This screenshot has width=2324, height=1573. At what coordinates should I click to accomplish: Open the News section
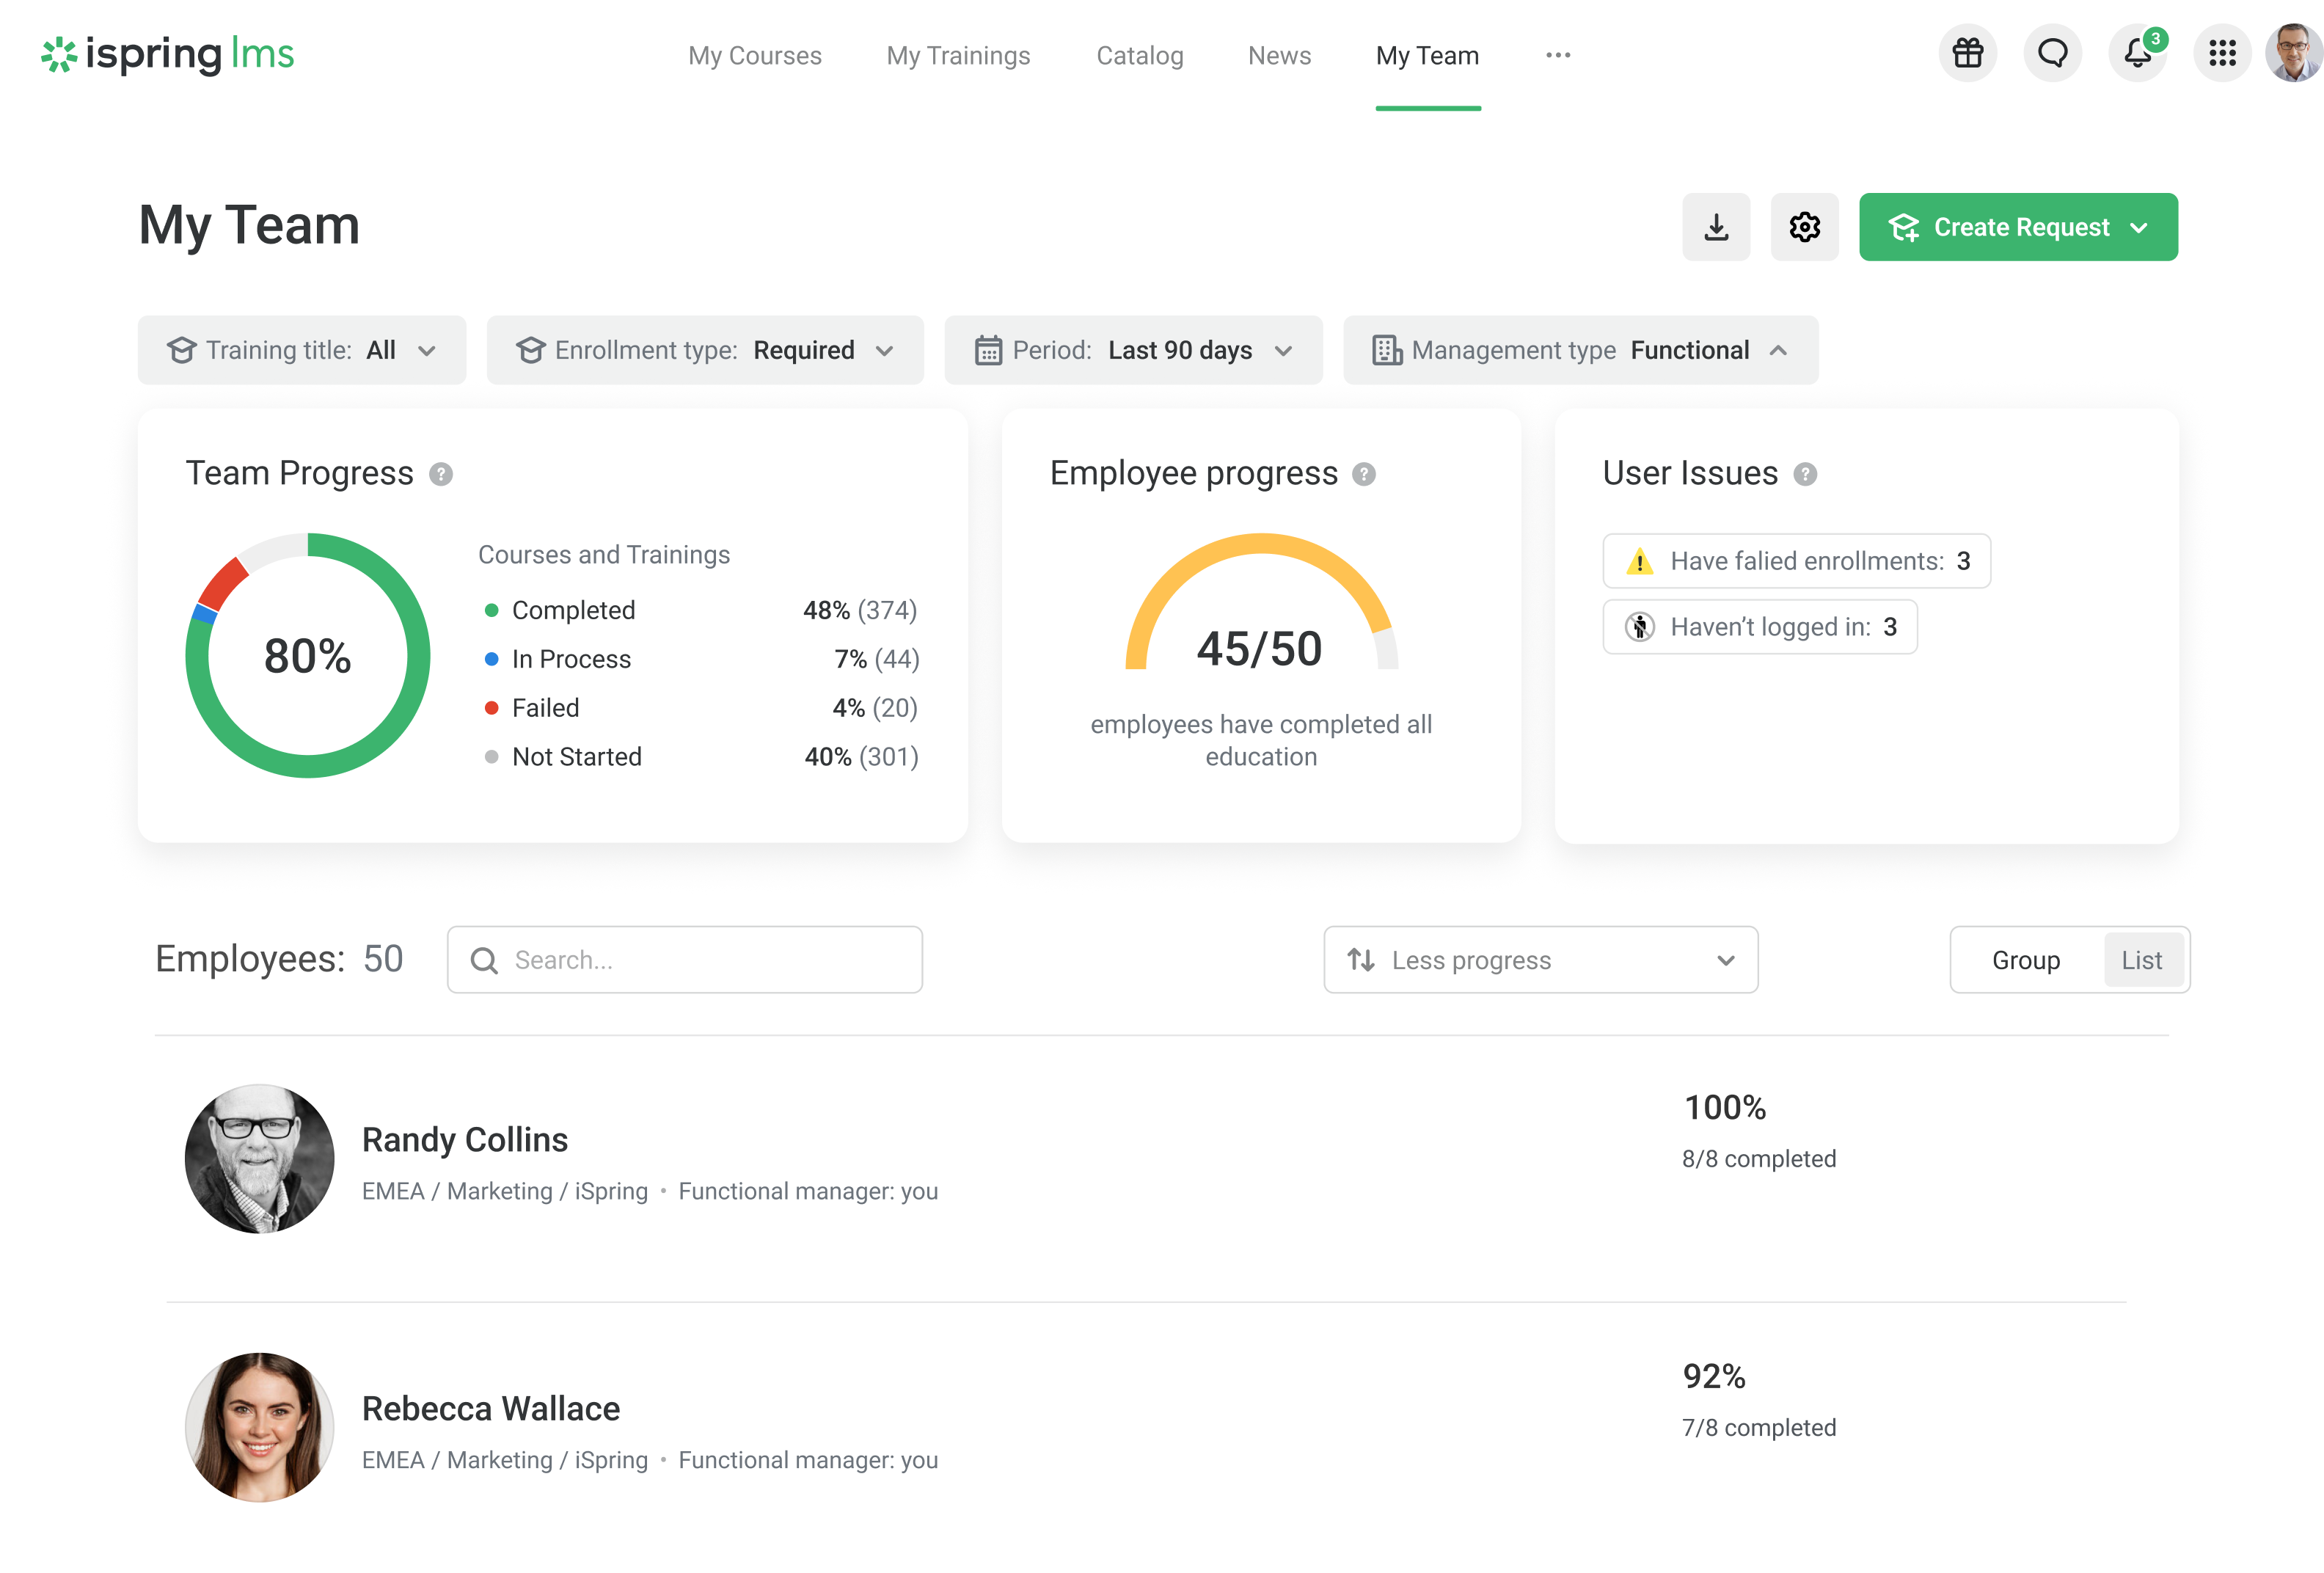1279,56
